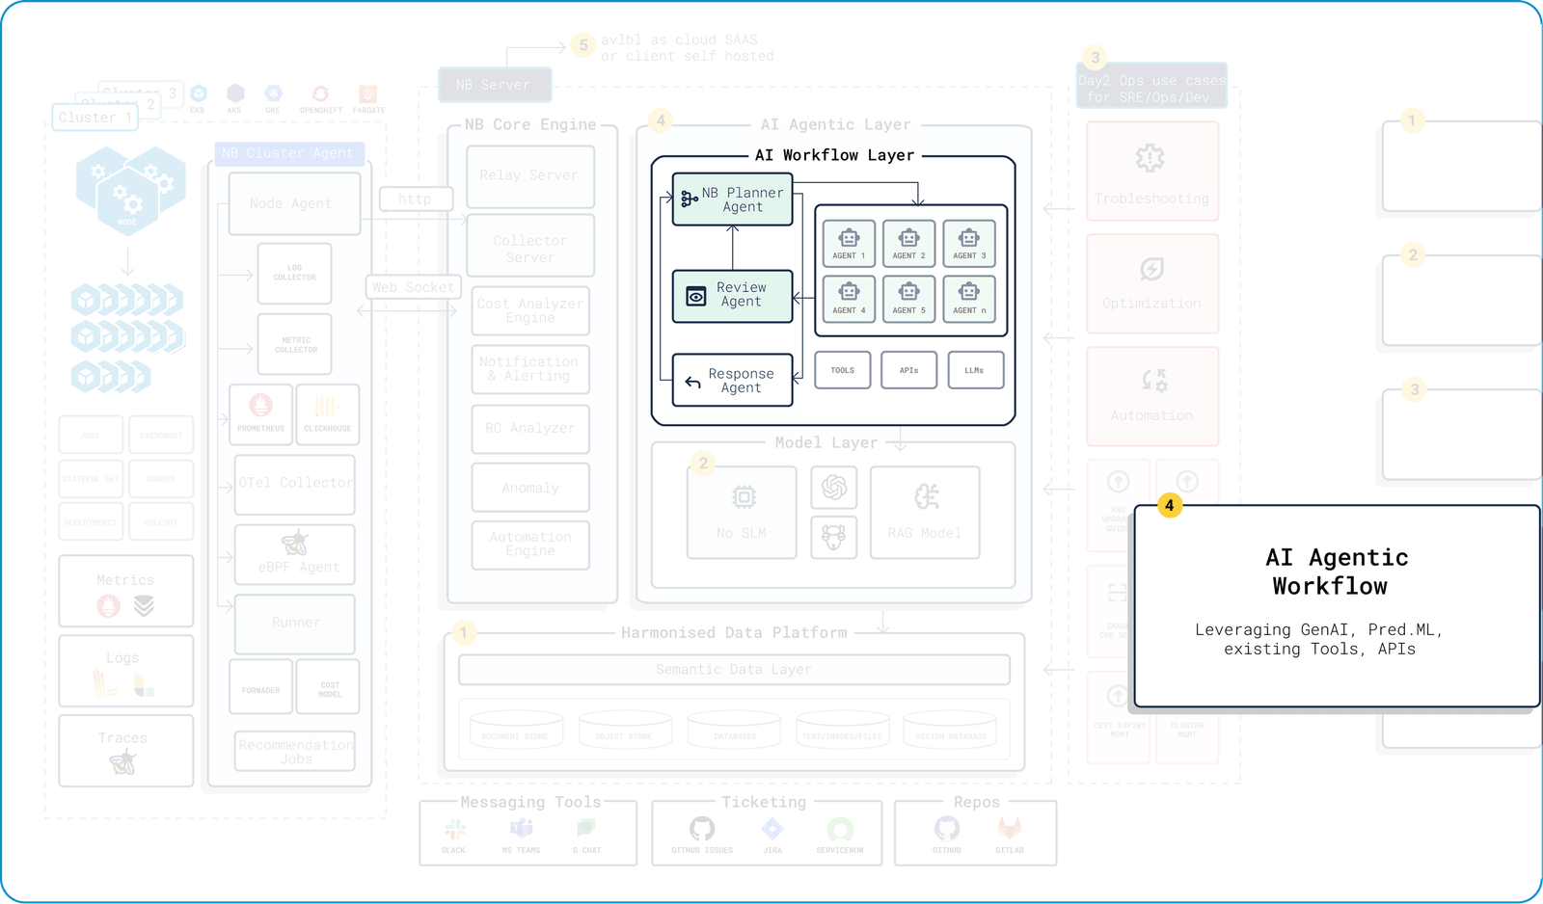Click the OTel Collector box

pos(295,484)
